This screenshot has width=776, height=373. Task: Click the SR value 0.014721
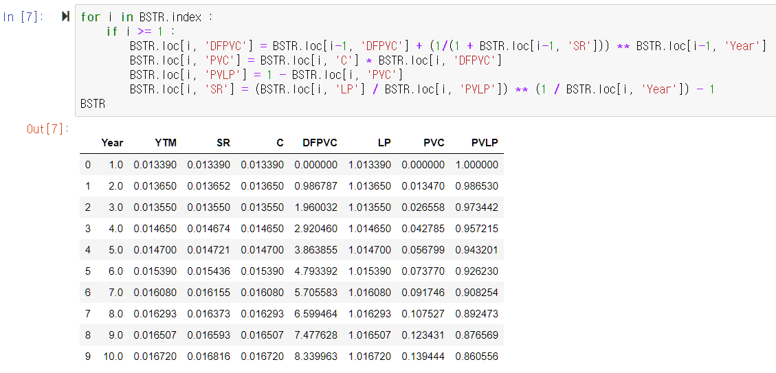209,250
